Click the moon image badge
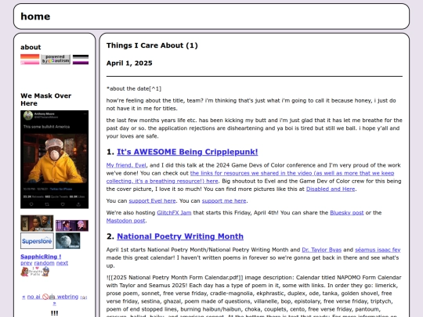Image resolution: width=423 pixels, height=317 pixels. pyautogui.click(x=67, y=241)
